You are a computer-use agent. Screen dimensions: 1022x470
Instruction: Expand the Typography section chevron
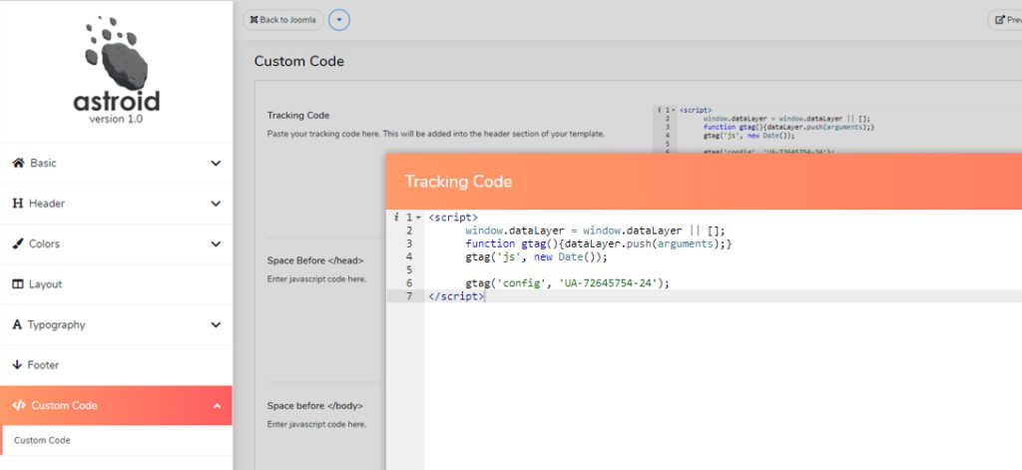coord(216,324)
